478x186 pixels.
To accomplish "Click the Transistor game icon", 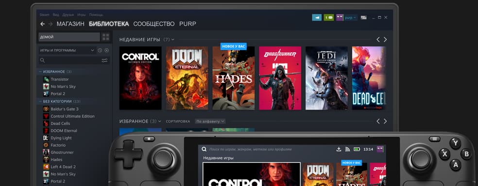I will [x=46, y=79].
